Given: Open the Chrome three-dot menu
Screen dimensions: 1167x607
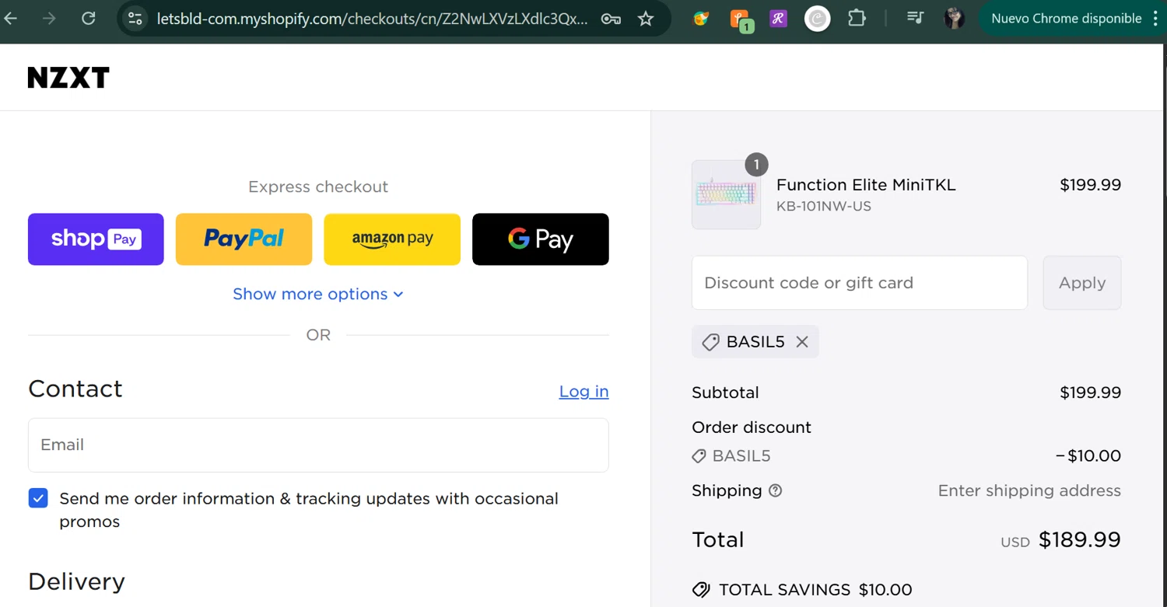Looking at the screenshot, I should pyautogui.click(x=1155, y=18).
